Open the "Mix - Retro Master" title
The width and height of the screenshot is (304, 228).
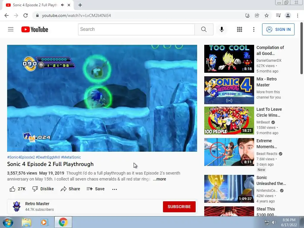click(266, 82)
